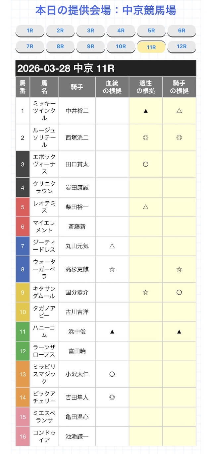Click the pink number 16 horse badge
The width and height of the screenshot is (212, 454).
click(23, 436)
